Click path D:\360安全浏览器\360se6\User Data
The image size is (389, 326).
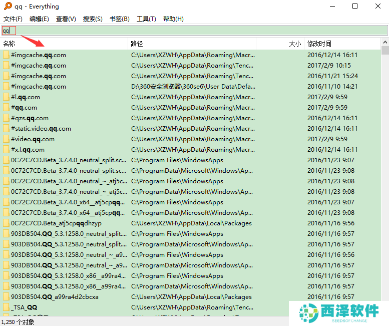pyautogui.click(x=193, y=87)
